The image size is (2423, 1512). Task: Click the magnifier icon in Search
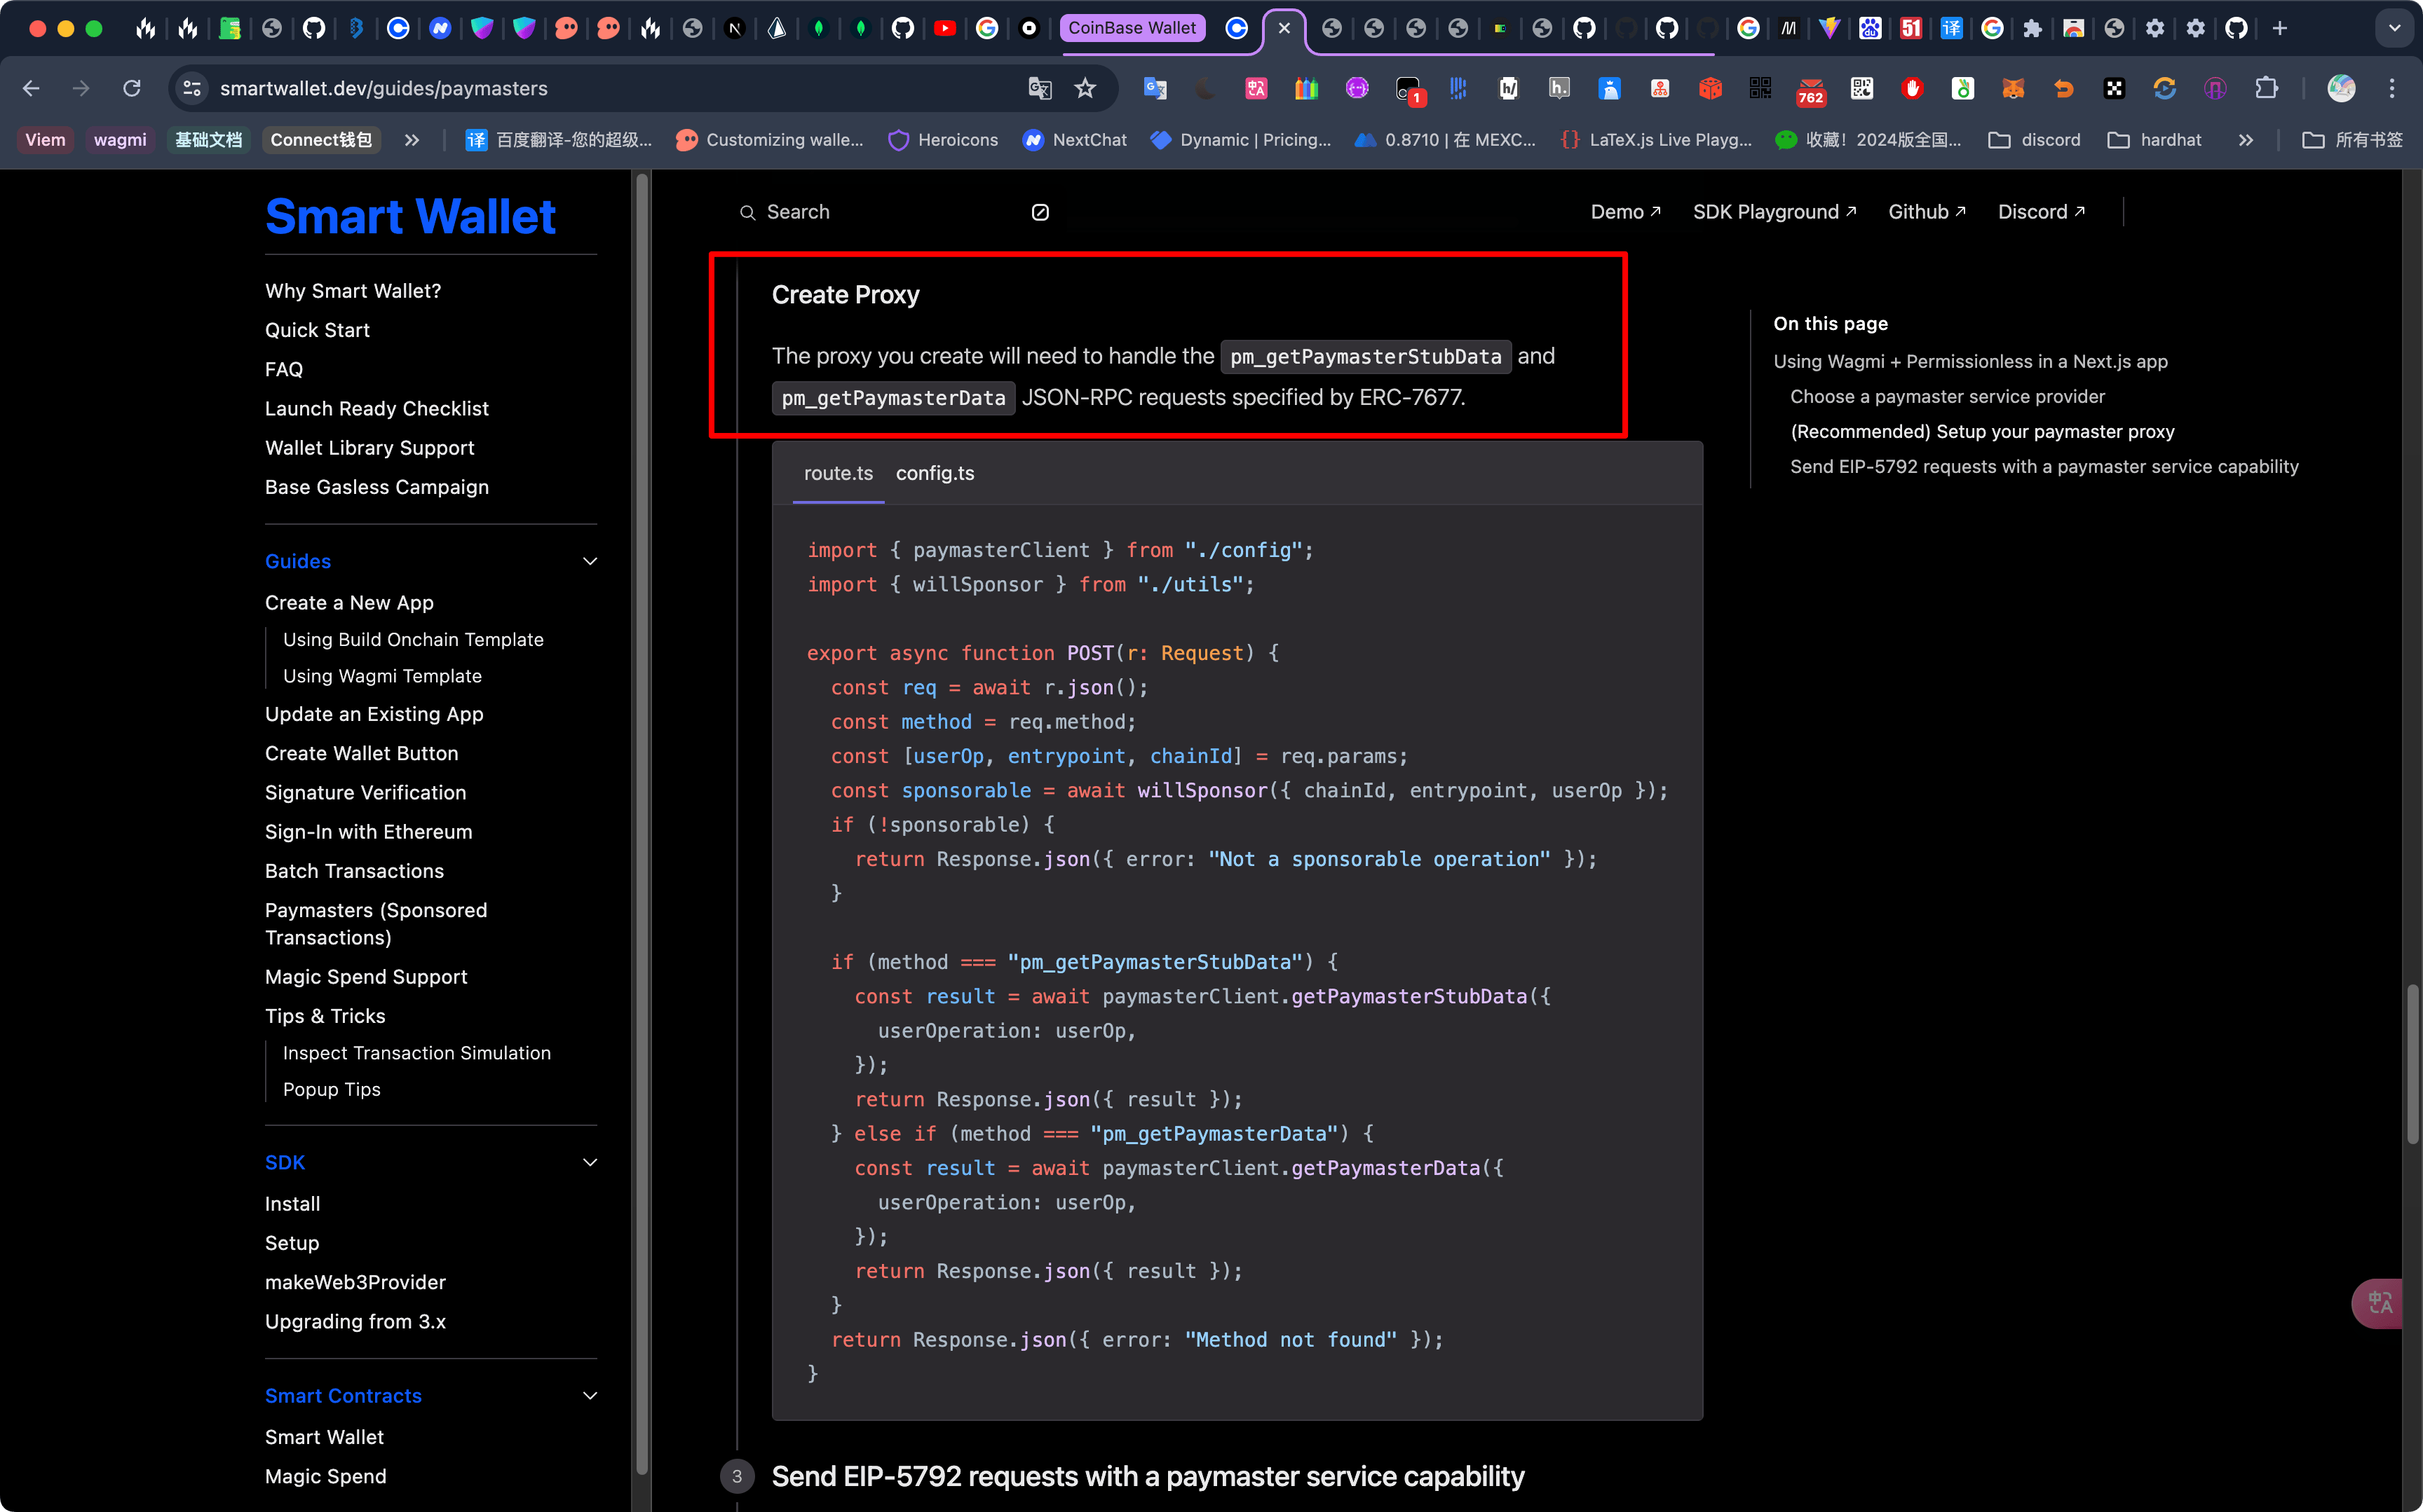(747, 212)
